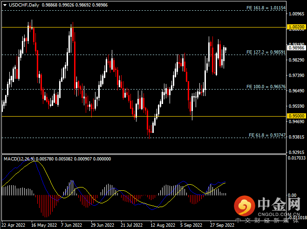Click the 7 Jun 2022 date label
Image resolution: width=307 pixels, height=229 pixels.
coord(71,225)
